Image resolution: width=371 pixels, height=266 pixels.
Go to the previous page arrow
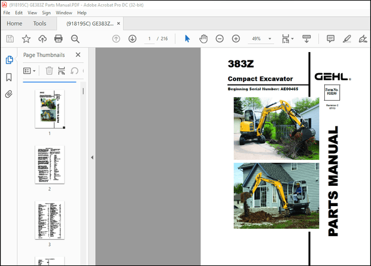(x=116, y=38)
